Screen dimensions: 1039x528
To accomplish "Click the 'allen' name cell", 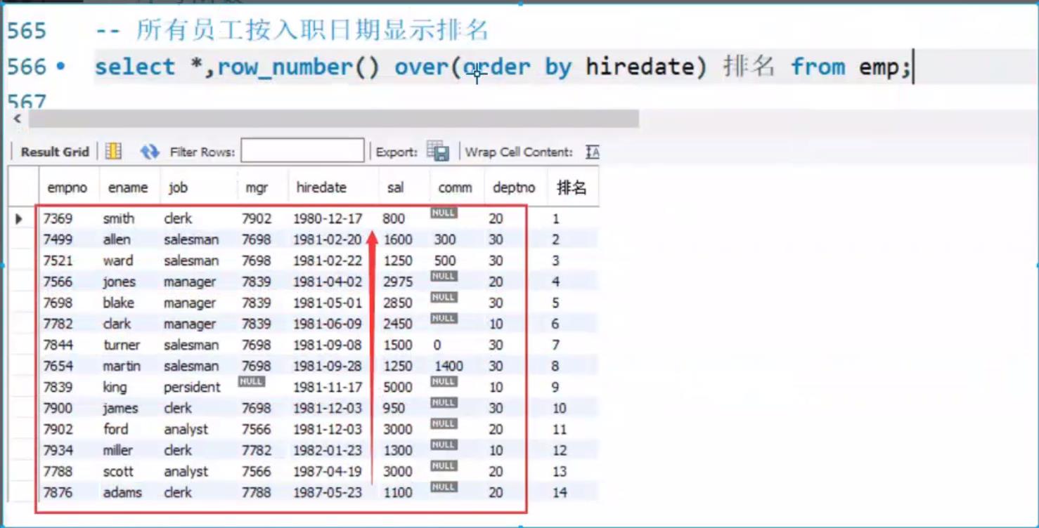I will (x=117, y=240).
